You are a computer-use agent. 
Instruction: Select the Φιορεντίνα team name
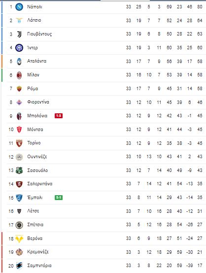pos(38,102)
